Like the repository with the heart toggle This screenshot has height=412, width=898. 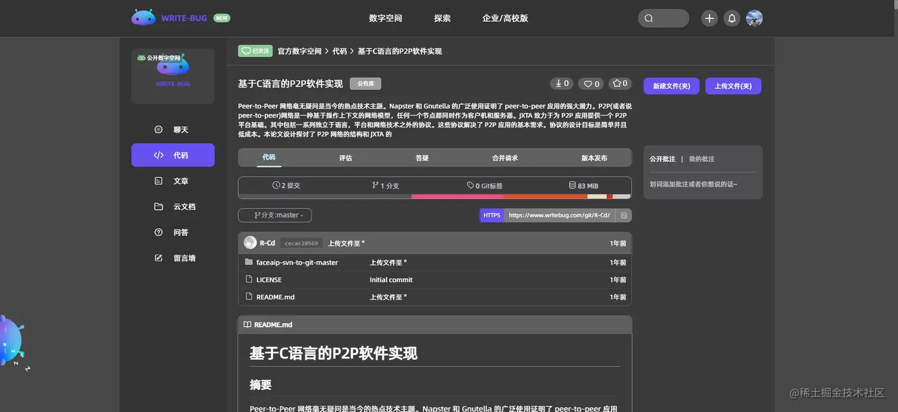tap(590, 84)
